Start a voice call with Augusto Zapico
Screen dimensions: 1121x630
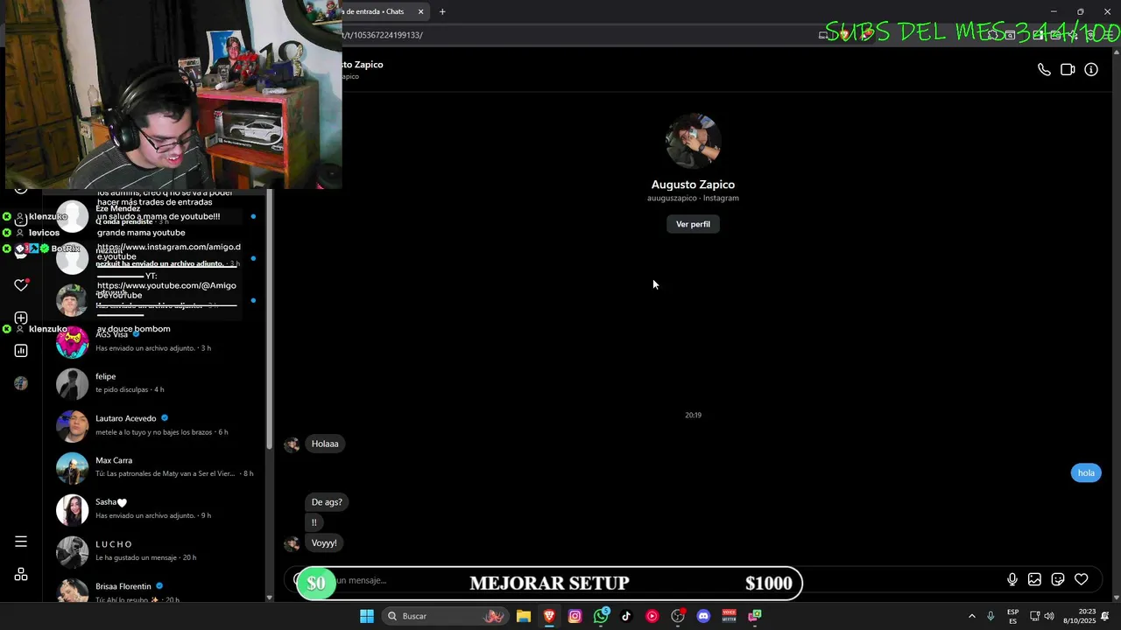pyautogui.click(x=1044, y=70)
